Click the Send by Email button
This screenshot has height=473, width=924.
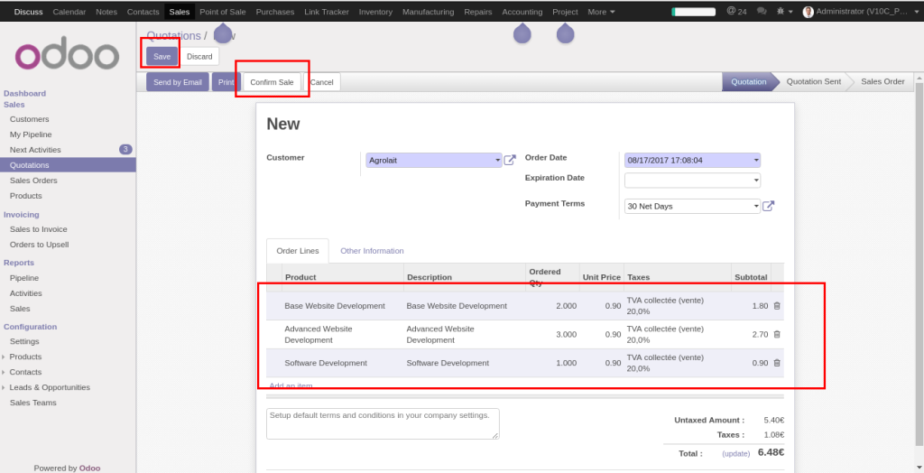click(x=178, y=82)
